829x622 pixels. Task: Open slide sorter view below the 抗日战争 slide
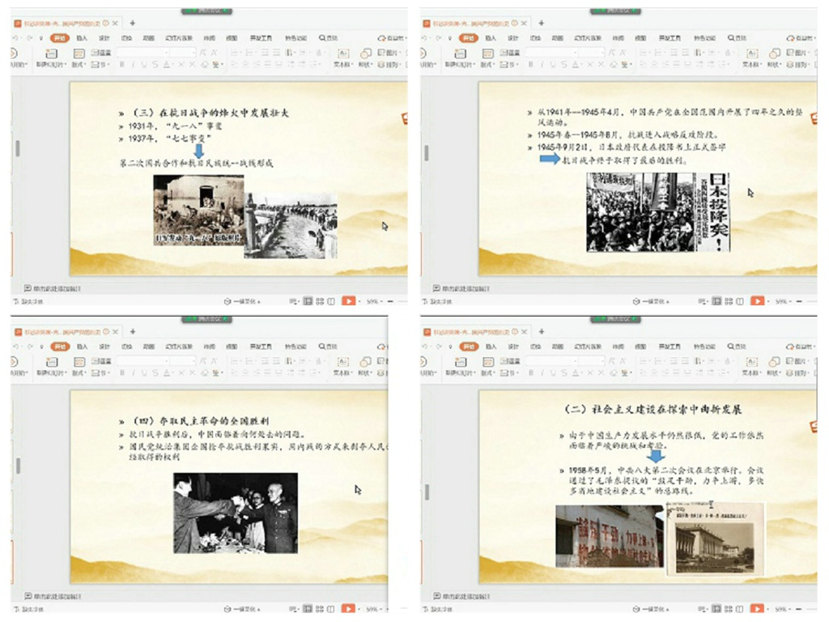point(319,301)
